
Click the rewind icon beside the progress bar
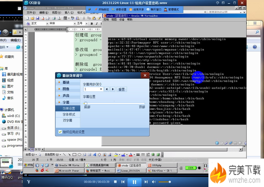point(25,175)
